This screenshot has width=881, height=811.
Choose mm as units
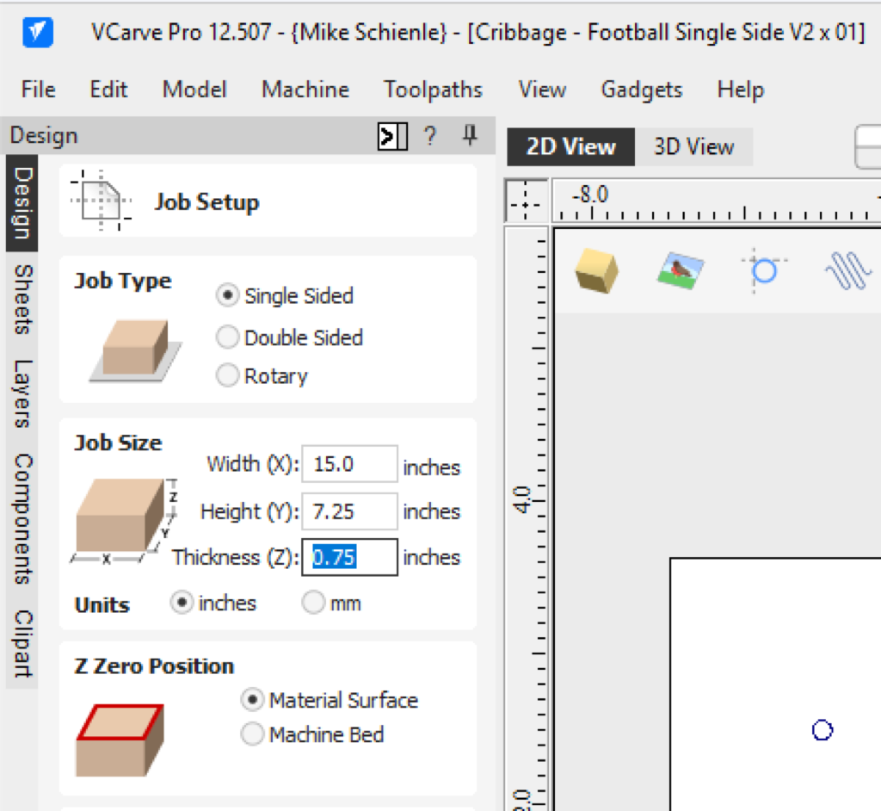(x=331, y=603)
